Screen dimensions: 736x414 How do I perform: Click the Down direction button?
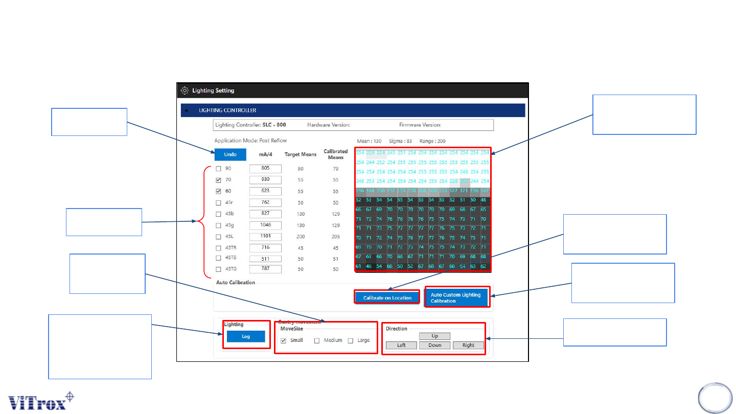pos(434,346)
